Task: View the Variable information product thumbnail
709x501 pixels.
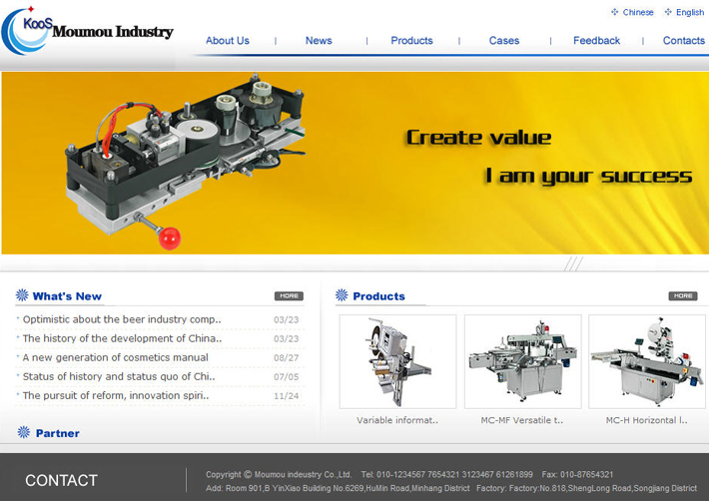Action: coord(397,362)
